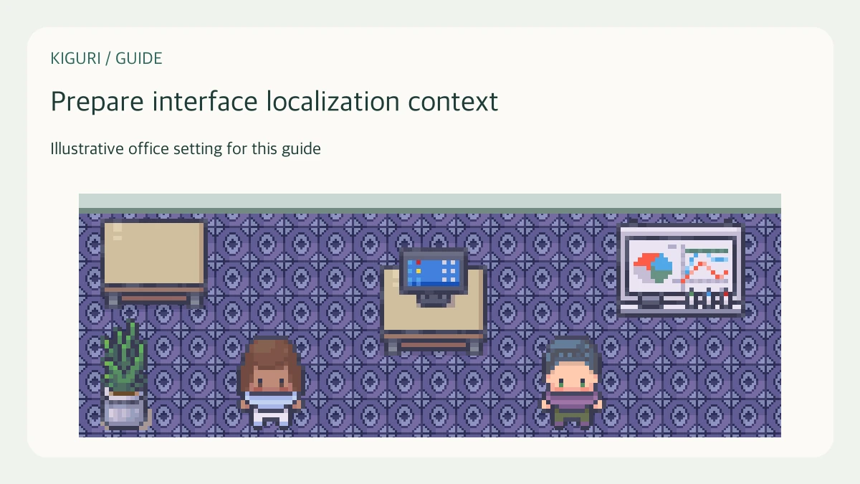Click the KIGURI / GUIDE breadcrumb text

pos(106,59)
